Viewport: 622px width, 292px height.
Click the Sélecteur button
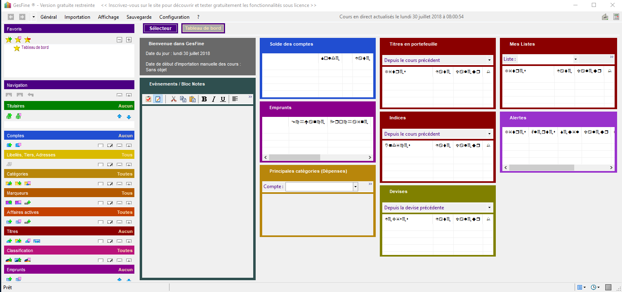coord(161,29)
